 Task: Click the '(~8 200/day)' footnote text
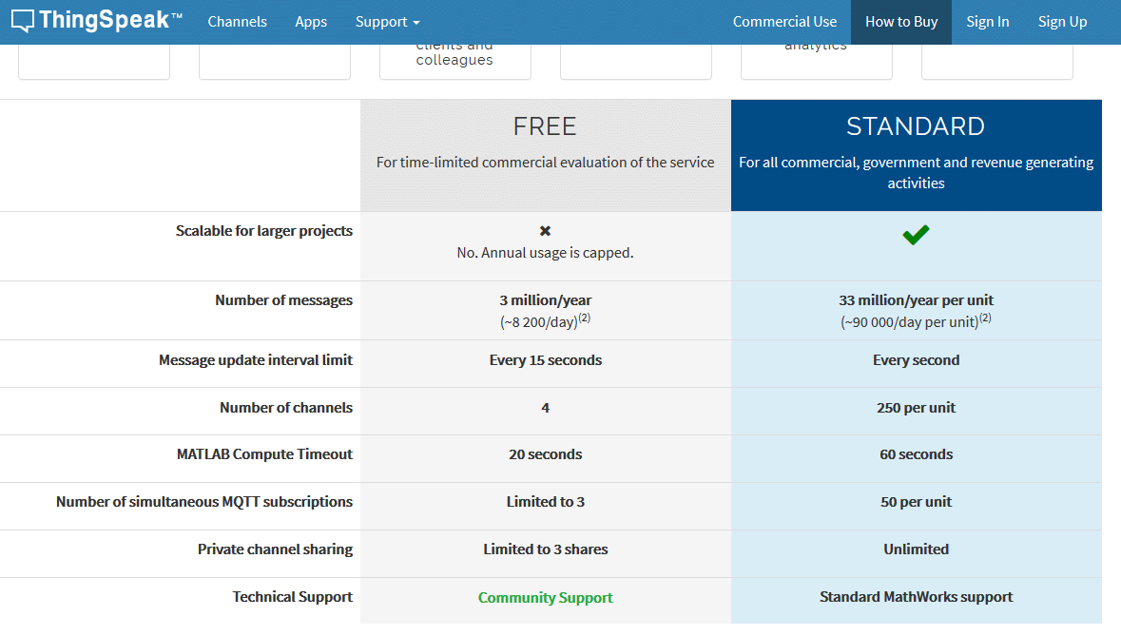546,321
